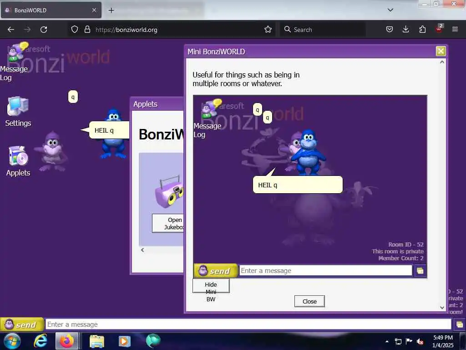Screen dimensions: 466x350
Task: Click the HEIL q speech bubble in mini window
Action: coord(298,185)
